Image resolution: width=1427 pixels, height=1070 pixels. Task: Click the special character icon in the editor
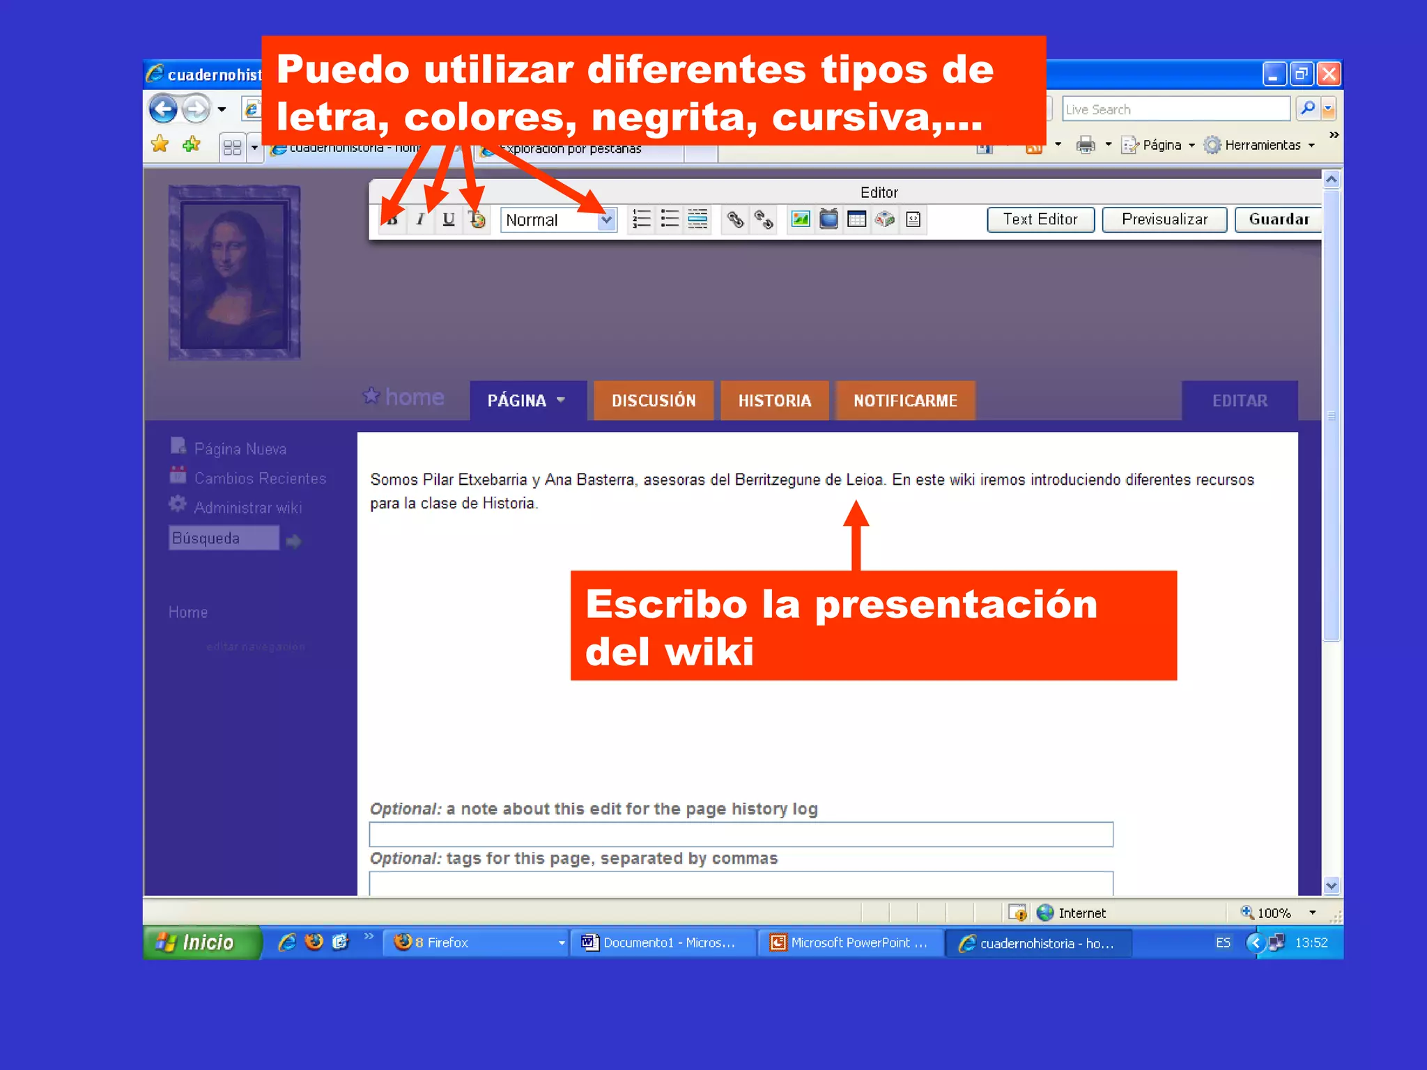coord(885,219)
